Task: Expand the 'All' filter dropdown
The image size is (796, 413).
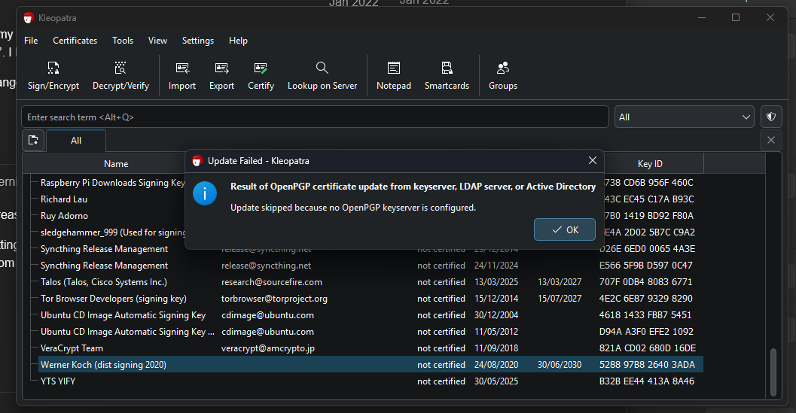Action: pos(684,117)
